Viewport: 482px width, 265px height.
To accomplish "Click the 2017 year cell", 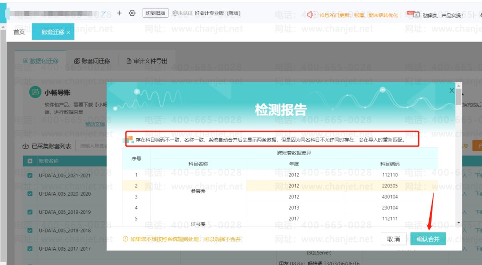I will pyautogui.click(x=294, y=219).
